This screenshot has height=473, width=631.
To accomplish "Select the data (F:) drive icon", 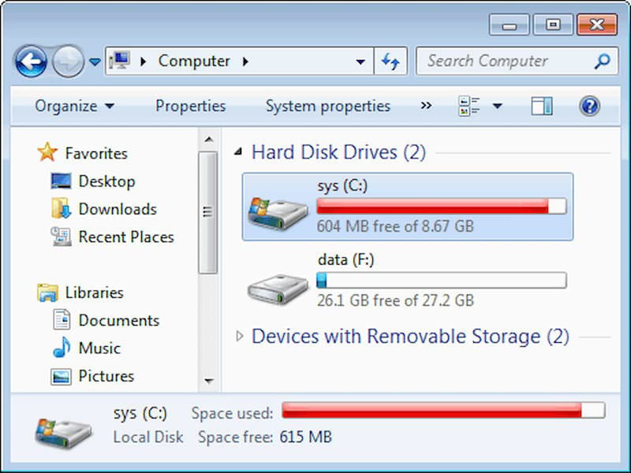I will pyautogui.click(x=278, y=289).
